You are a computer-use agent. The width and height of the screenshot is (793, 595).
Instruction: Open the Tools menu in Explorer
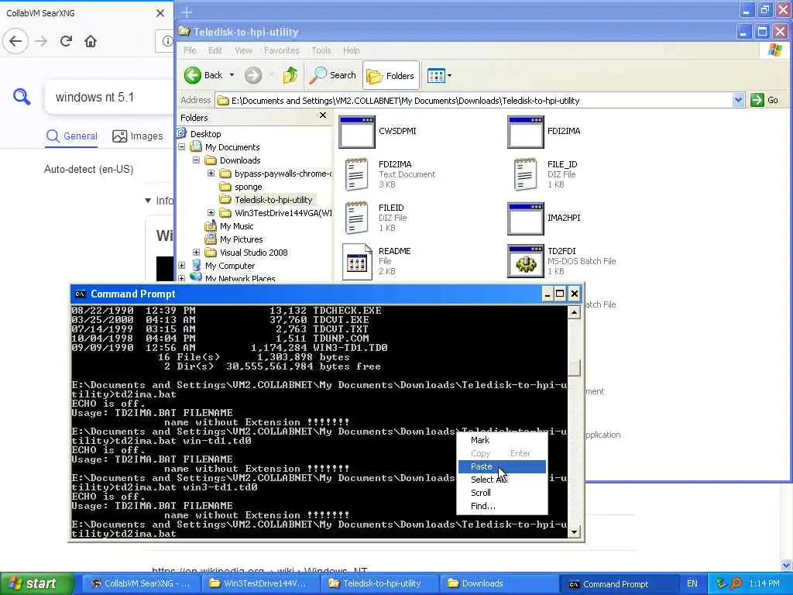321,50
